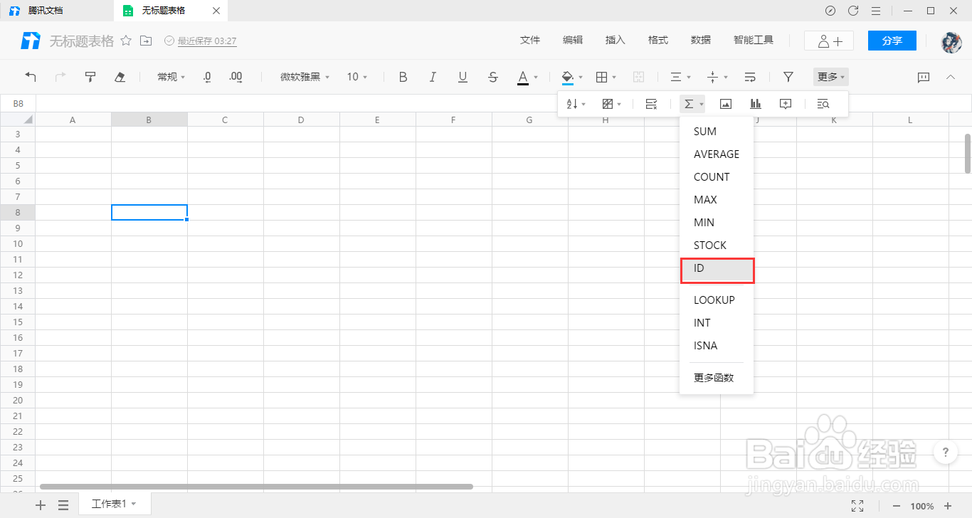Refresh the page from the title bar
This screenshot has width=972, height=518.
[853, 11]
